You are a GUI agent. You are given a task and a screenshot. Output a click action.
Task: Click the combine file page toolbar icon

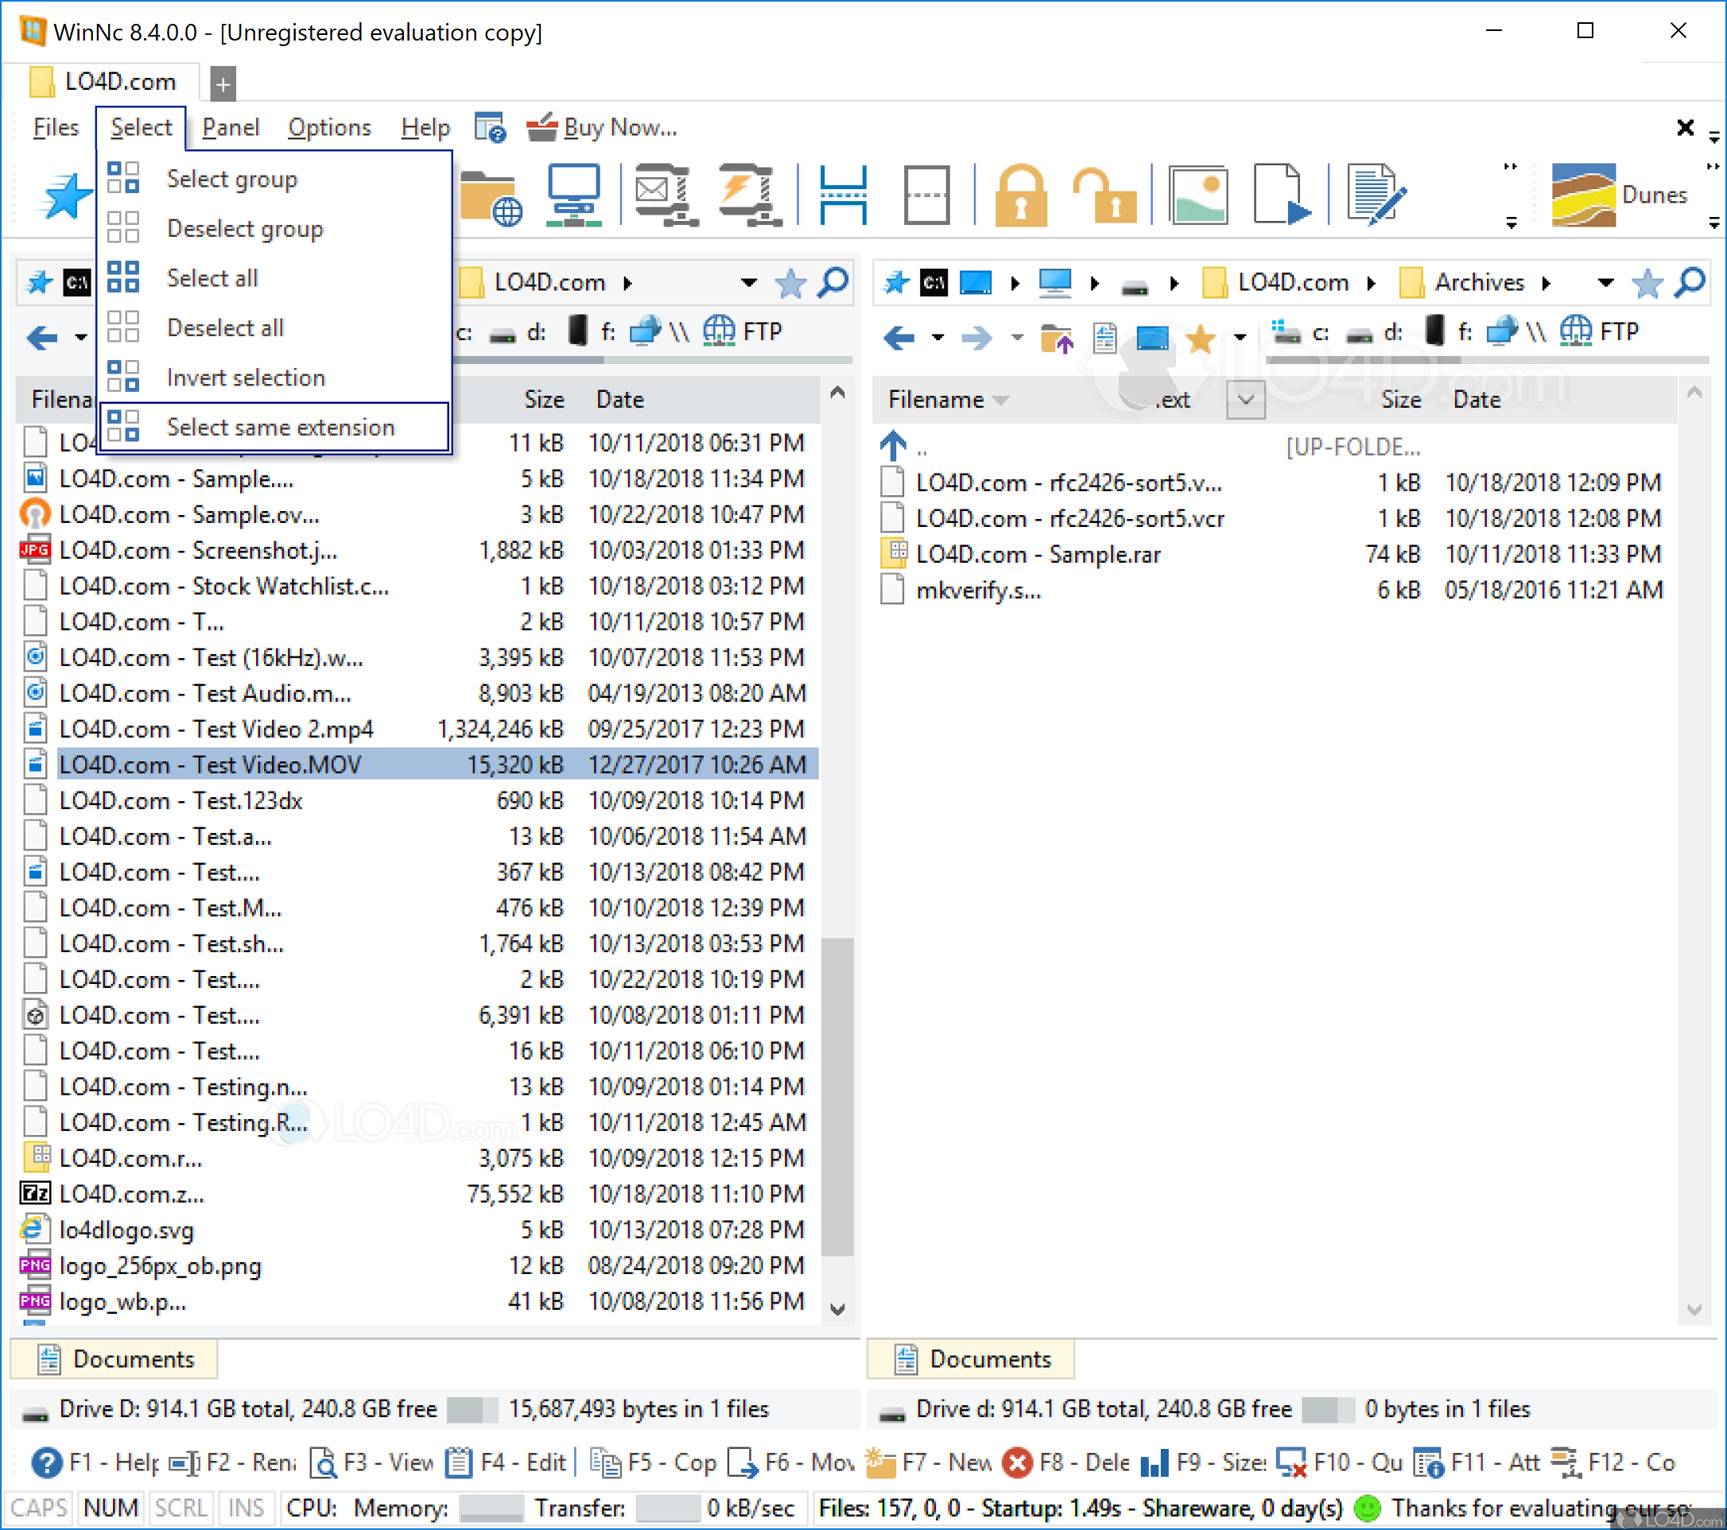point(927,196)
